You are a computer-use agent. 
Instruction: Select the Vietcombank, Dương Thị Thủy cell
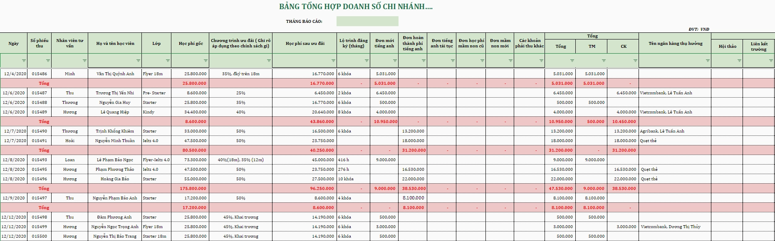point(675,226)
